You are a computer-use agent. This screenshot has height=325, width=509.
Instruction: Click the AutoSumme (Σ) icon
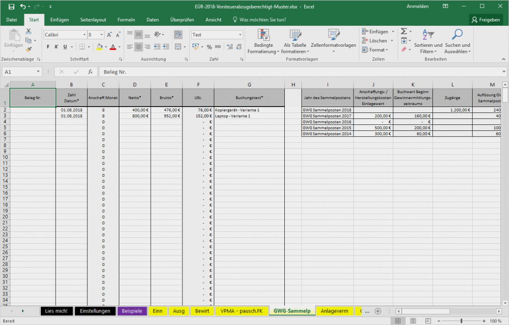pos(405,30)
